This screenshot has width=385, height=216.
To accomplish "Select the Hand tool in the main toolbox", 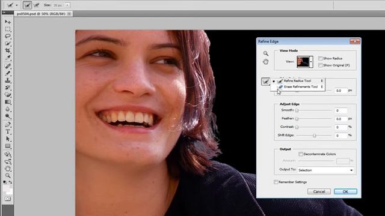I will (x=8, y=169).
